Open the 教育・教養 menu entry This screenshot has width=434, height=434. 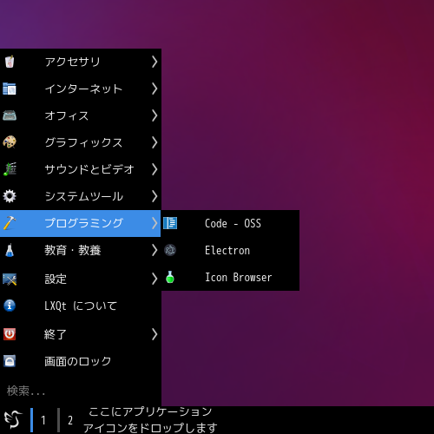pos(81,250)
